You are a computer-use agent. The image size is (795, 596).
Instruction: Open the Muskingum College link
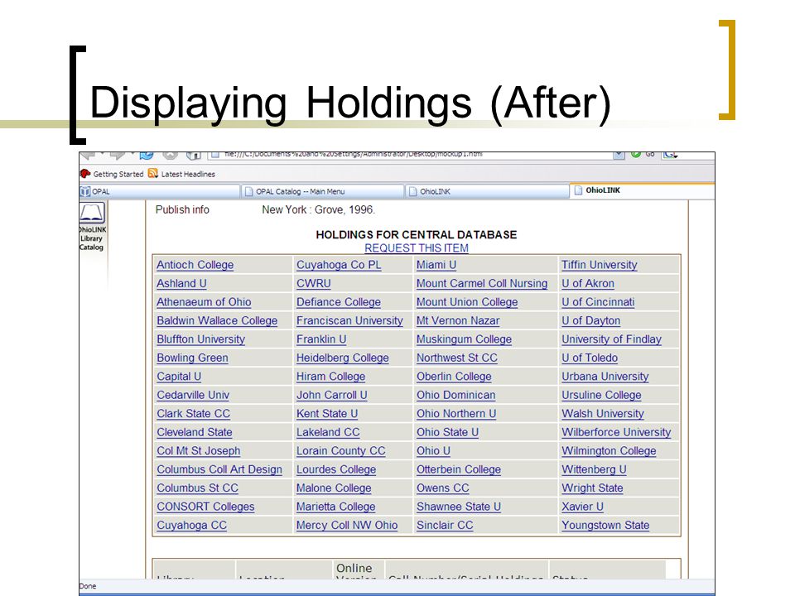[464, 339]
